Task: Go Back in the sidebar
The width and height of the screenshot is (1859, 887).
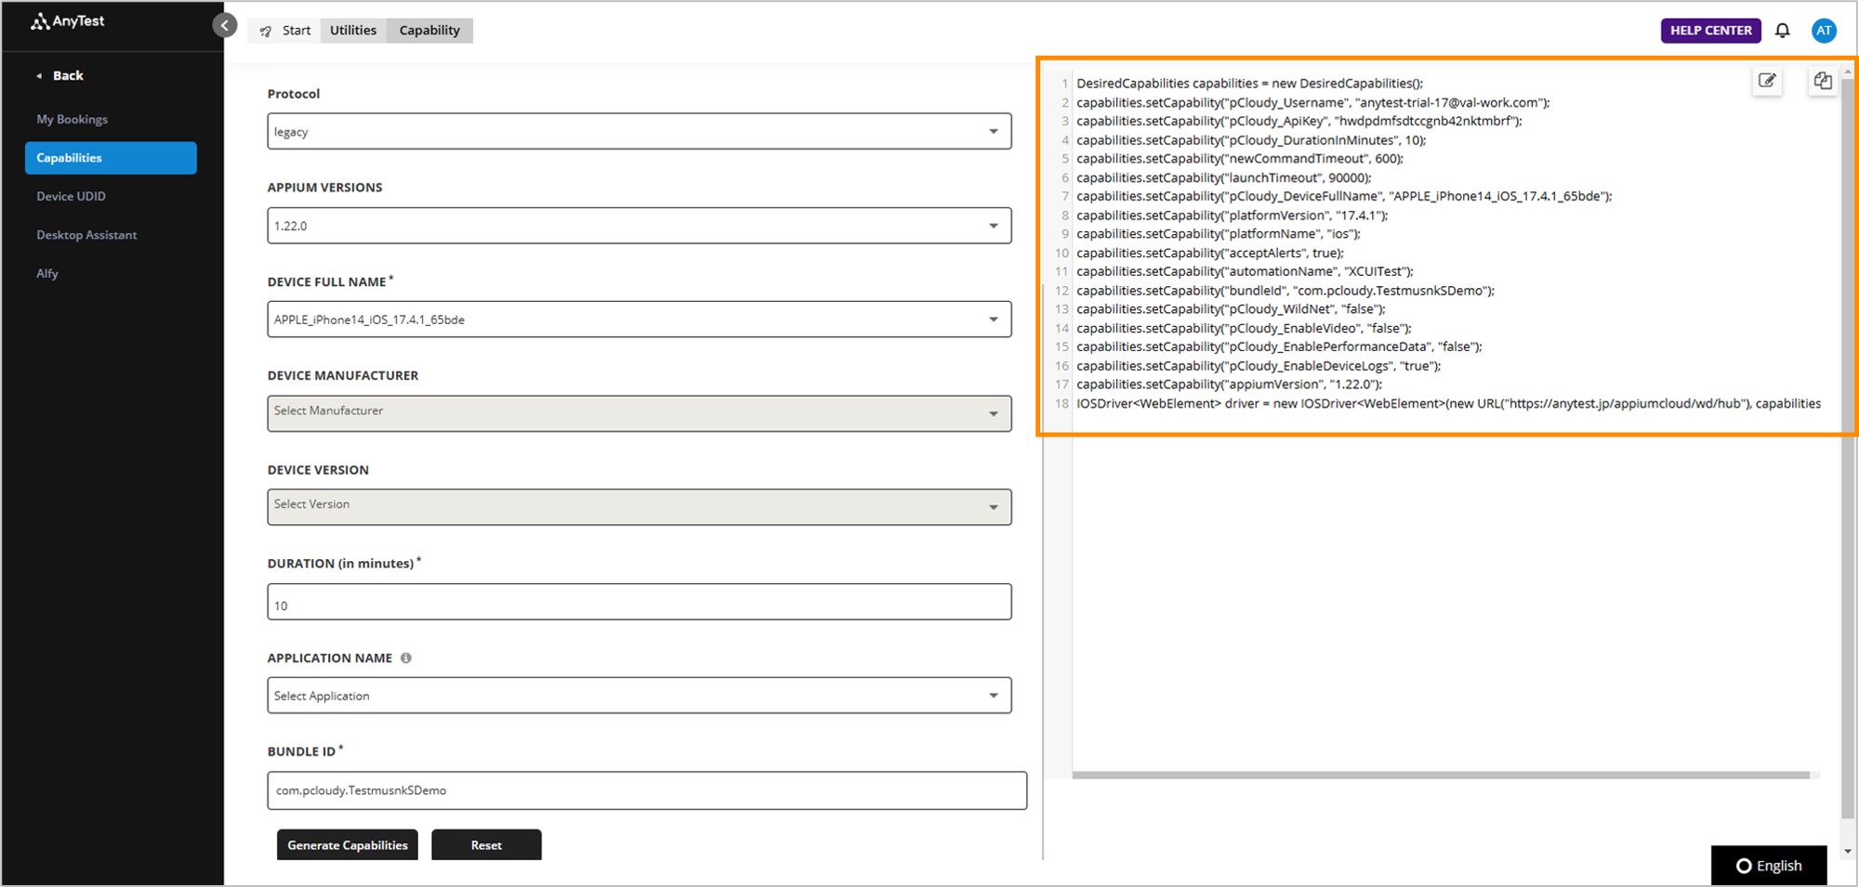Action: point(59,75)
